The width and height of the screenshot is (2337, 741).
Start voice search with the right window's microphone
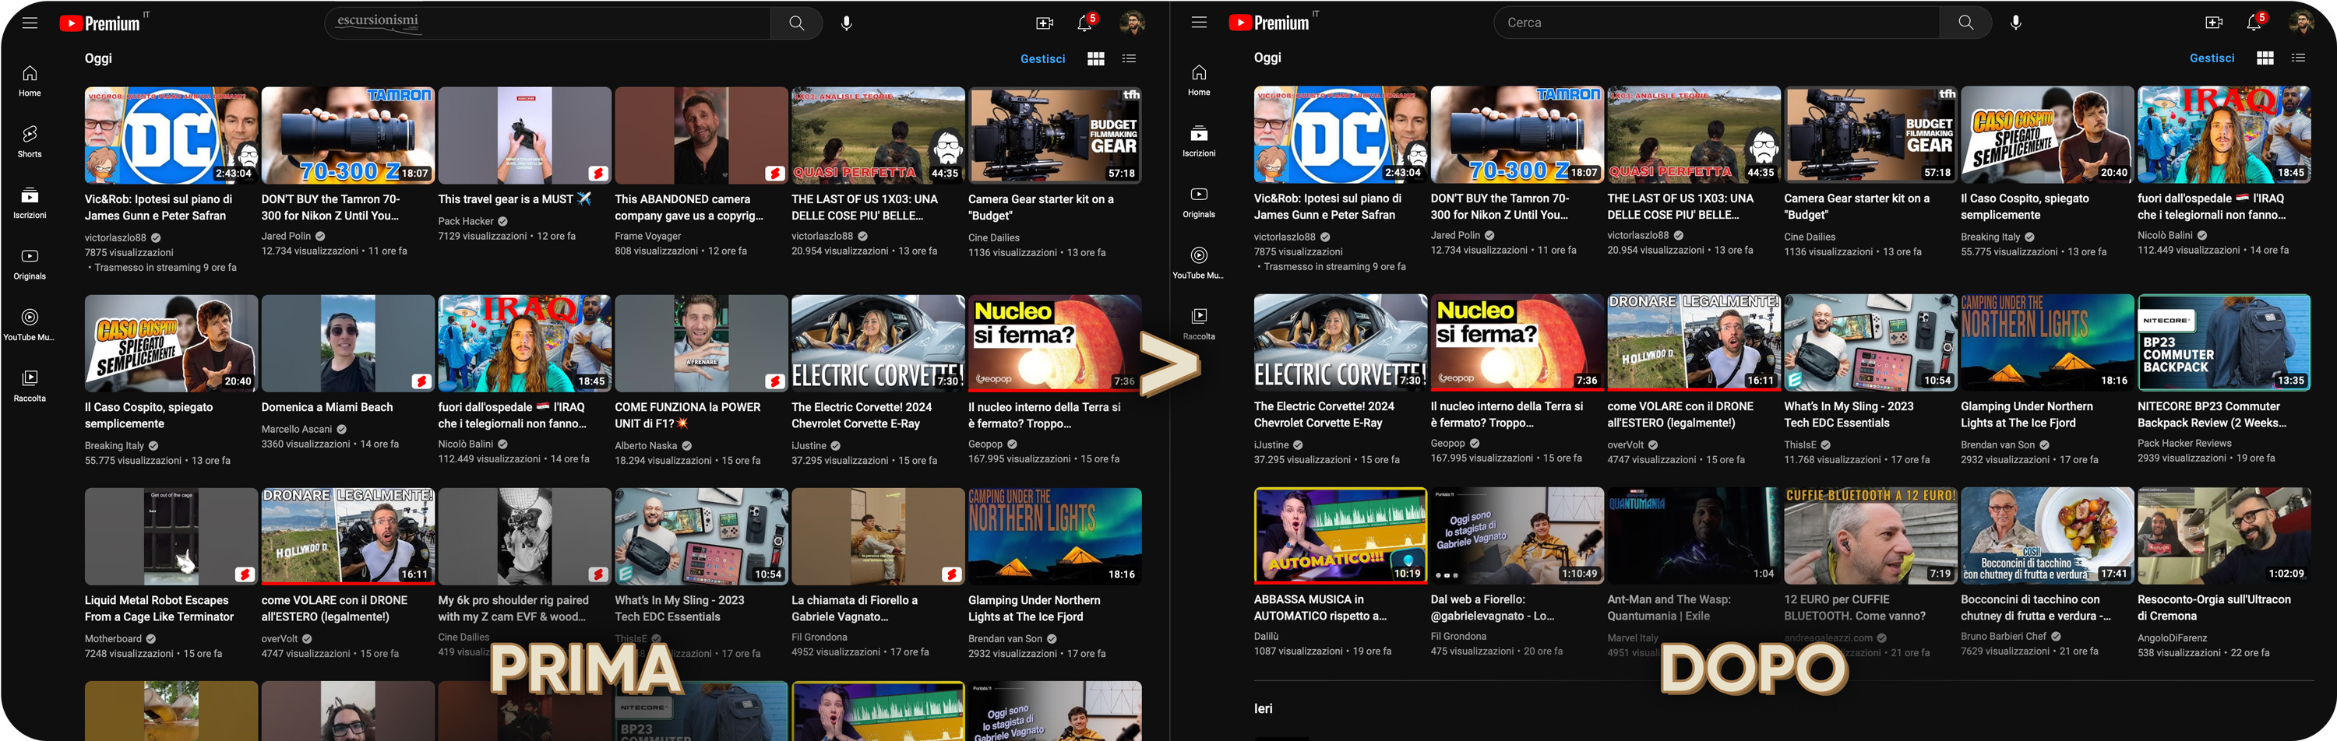(2015, 23)
